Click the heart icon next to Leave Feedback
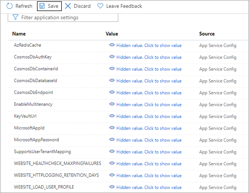 (100, 6)
